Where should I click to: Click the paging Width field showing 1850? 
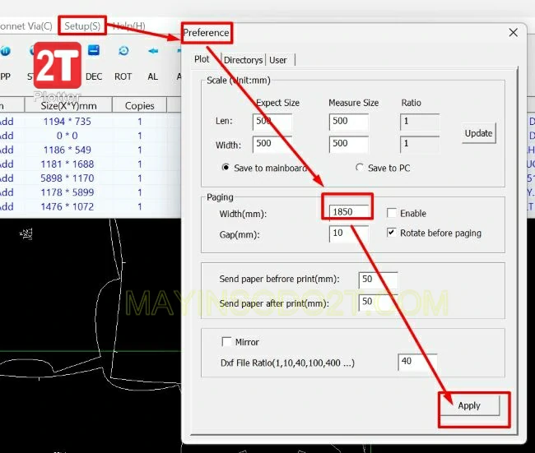[x=347, y=212]
